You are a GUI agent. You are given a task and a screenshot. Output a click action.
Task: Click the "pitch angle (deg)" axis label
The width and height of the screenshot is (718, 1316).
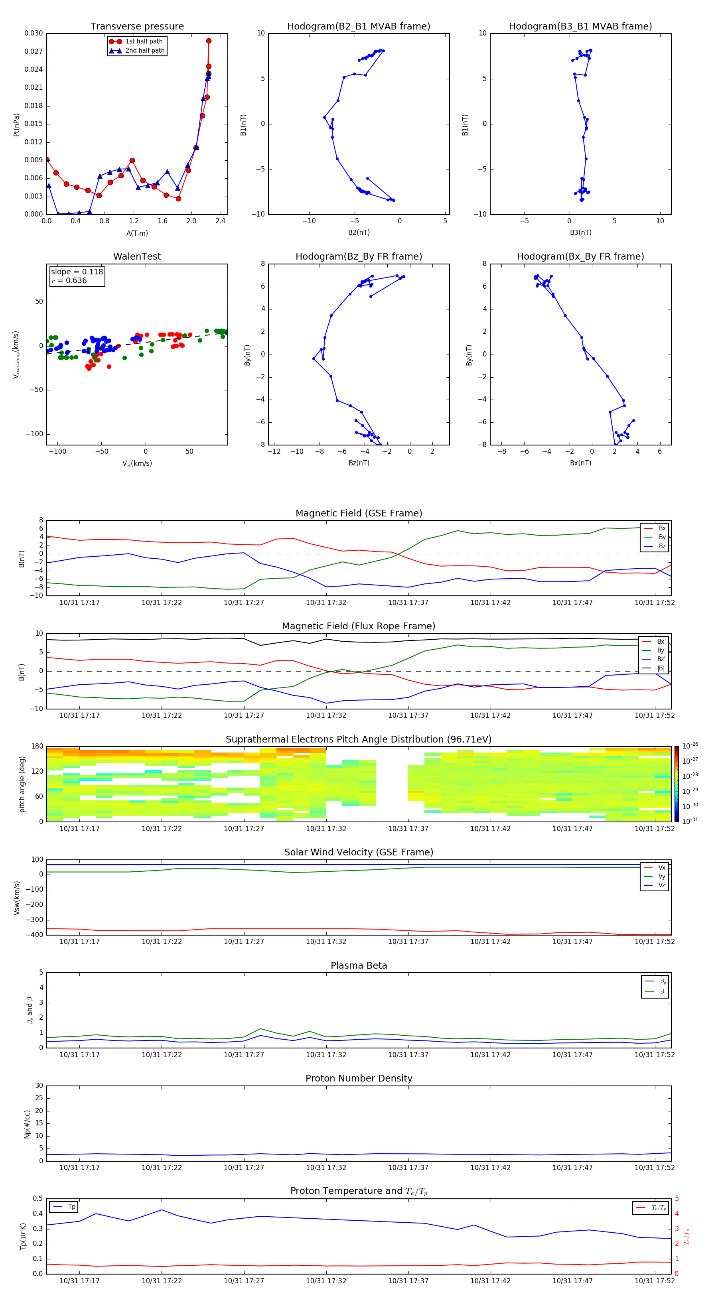pos(22,784)
